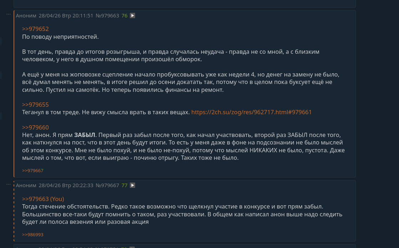Click the bold ЗАБЫЛ word in post text
The height and width of the screenshot is (248, 399).
[85, 135]
